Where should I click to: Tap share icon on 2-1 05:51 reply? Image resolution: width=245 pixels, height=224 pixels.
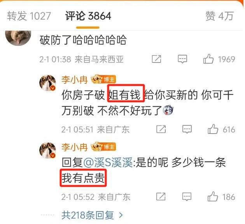tap(161, 129)
